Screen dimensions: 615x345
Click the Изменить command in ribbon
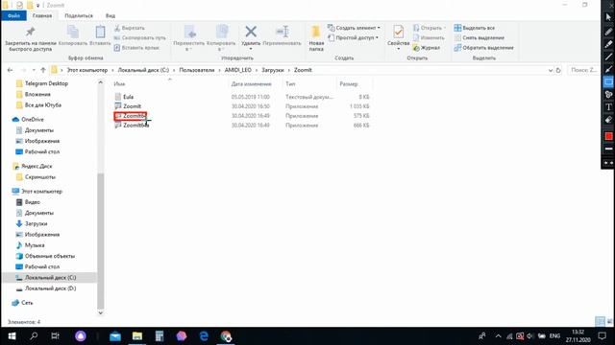click(x=429, y=38)
